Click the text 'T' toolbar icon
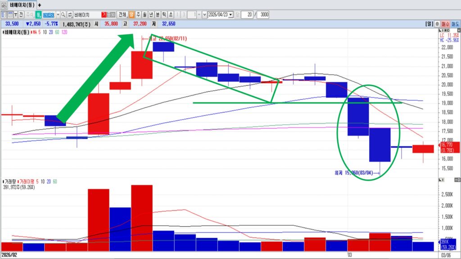 point(16,14)
